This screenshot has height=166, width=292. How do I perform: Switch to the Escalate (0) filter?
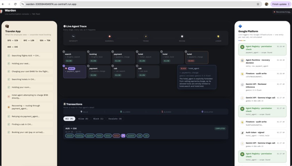(115, 119)
